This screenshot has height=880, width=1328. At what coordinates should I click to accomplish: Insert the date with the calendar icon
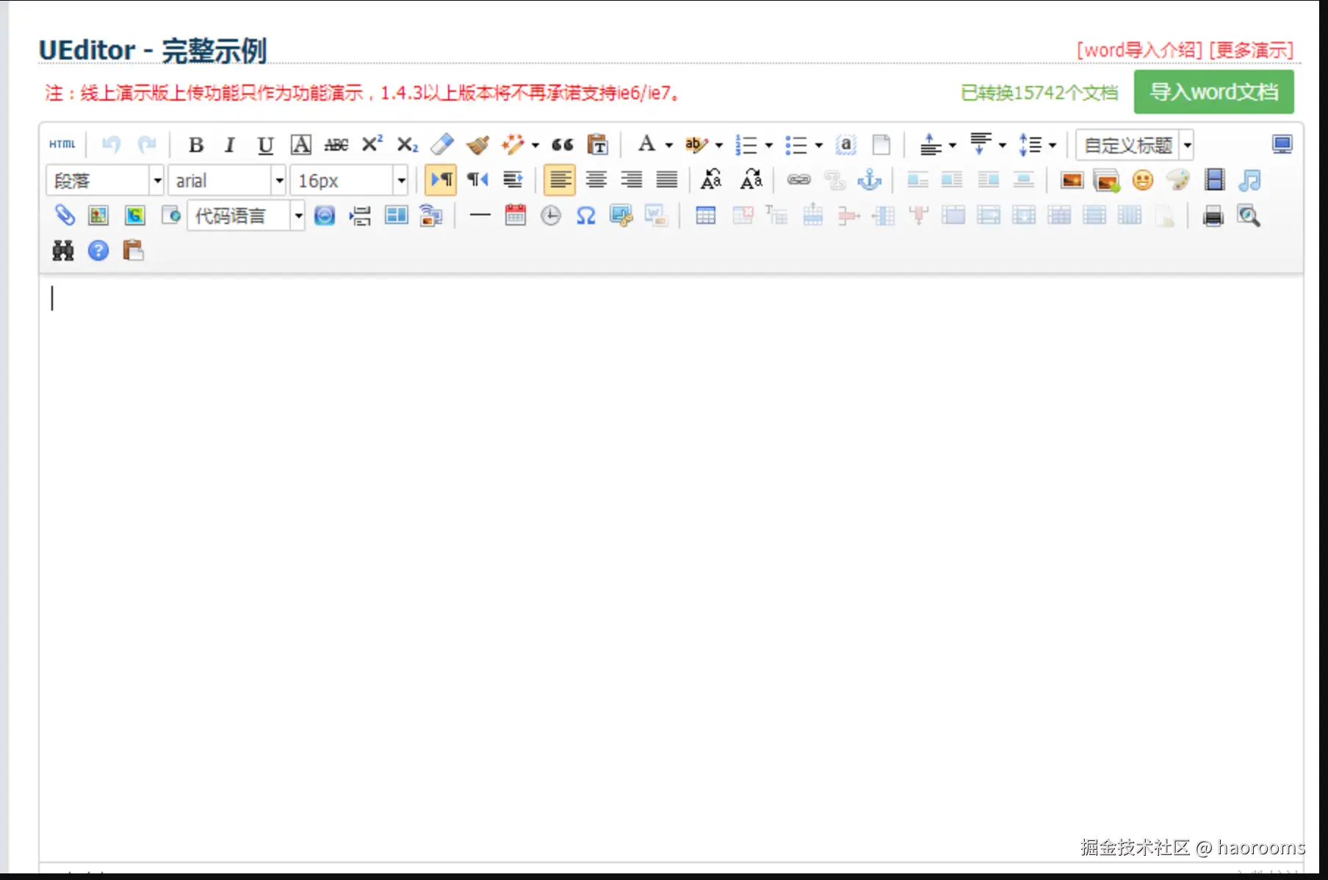(516, 215)
